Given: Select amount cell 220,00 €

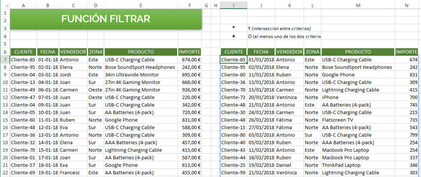Looking at the screenshot, I should point(190,98).
